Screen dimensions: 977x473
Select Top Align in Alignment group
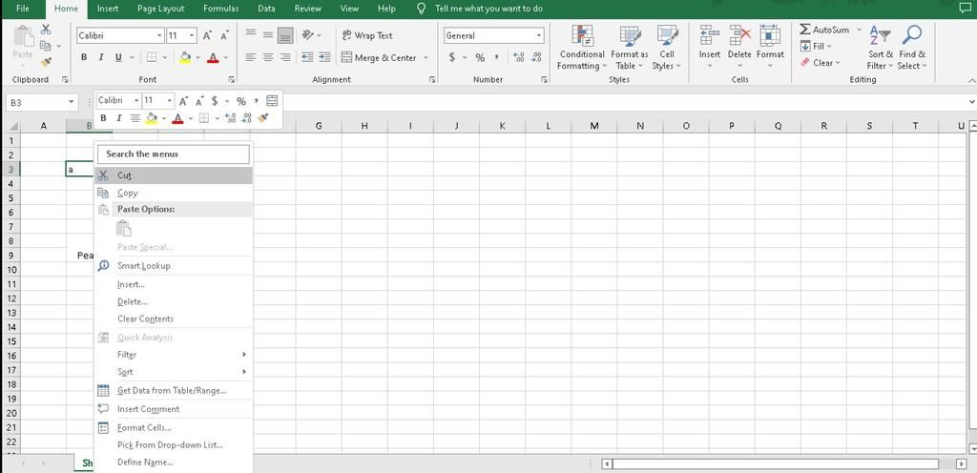251,35
